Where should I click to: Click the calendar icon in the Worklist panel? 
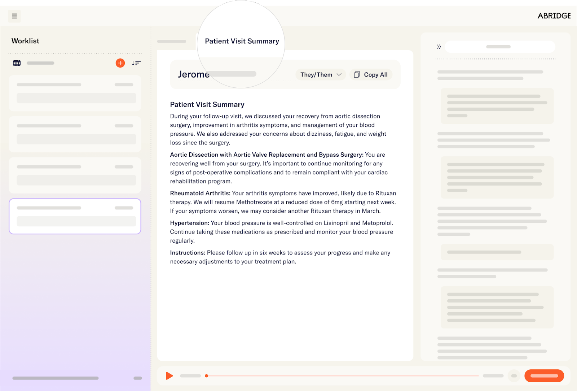[17, 63]
